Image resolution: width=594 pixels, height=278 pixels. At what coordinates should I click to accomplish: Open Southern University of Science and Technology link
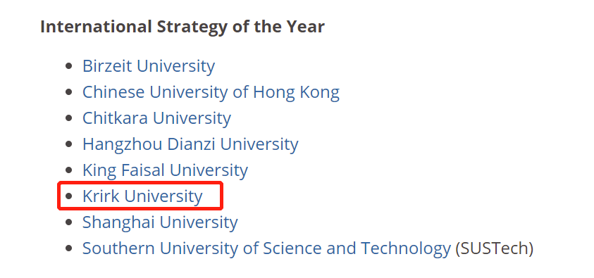266,248
